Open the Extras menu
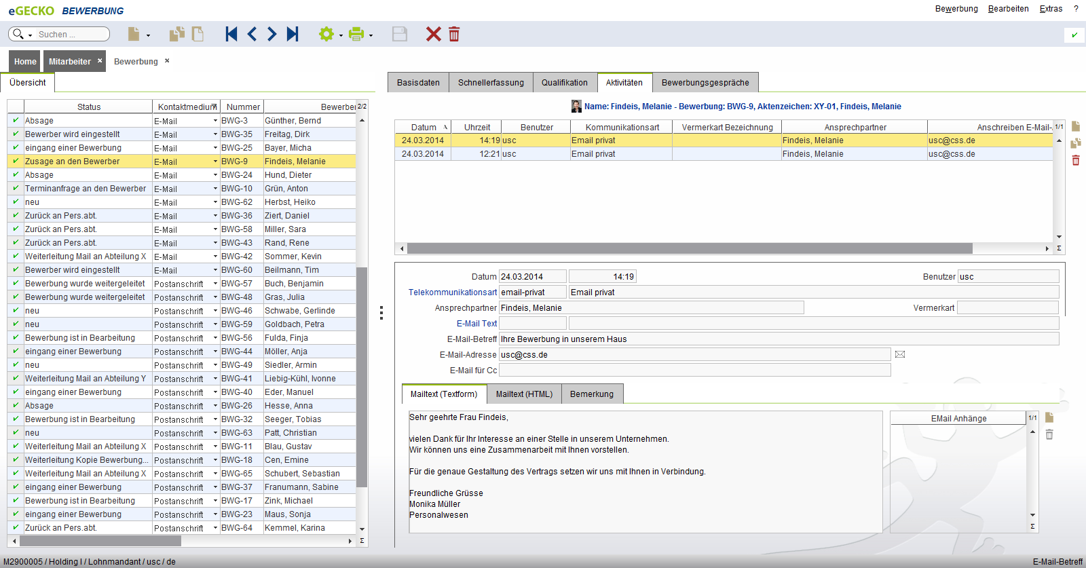Screen dimensions: 1086x568 1051,9
